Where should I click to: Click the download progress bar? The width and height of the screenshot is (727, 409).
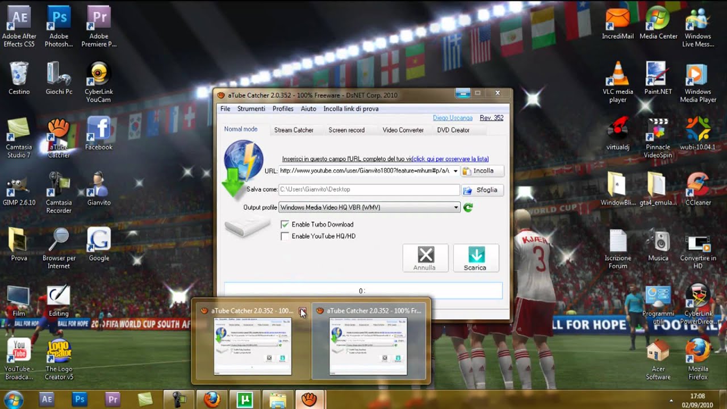coord(363,291)
